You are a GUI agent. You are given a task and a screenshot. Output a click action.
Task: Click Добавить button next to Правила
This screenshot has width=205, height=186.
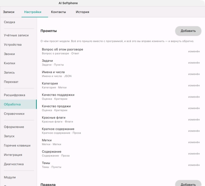coord(188,184)
